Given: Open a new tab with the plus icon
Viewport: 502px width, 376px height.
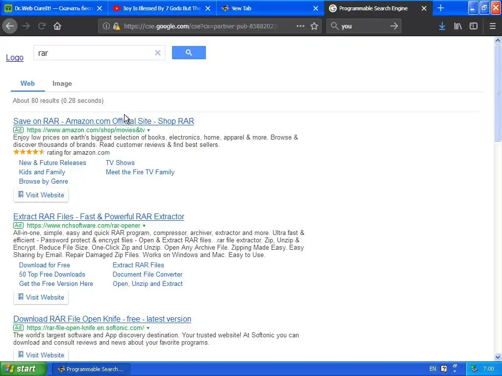Looking at the screenshot, I should [441, 8].
